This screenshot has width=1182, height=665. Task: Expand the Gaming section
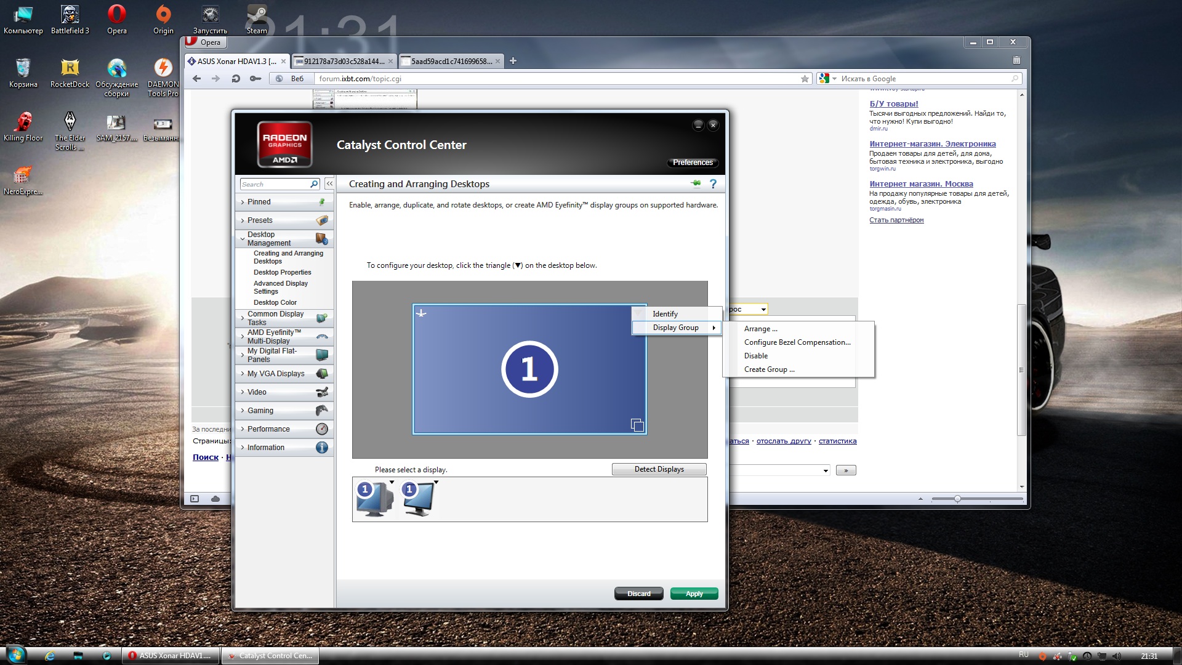284,411
